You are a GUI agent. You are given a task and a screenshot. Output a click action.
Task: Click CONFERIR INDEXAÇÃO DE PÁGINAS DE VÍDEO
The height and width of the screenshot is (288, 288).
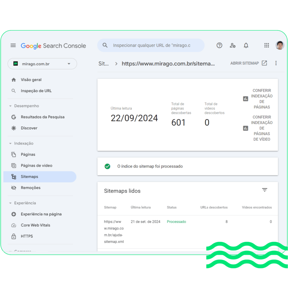click(258, 128)
